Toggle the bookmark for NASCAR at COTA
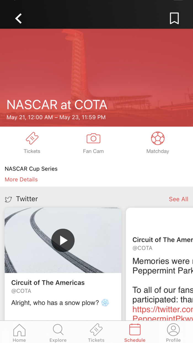The width and height of the screenshot is (193, 343). coord(174,18)
